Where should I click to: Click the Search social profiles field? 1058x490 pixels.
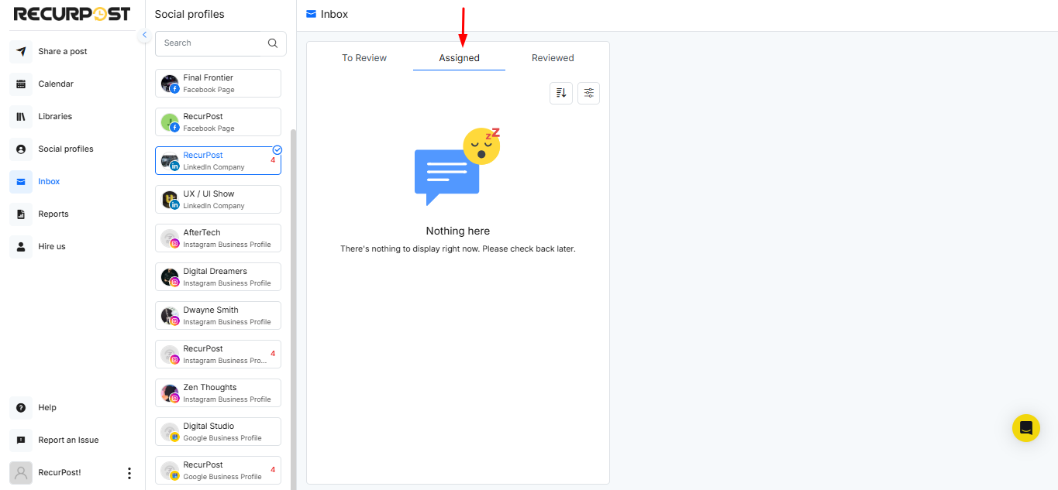221,43
